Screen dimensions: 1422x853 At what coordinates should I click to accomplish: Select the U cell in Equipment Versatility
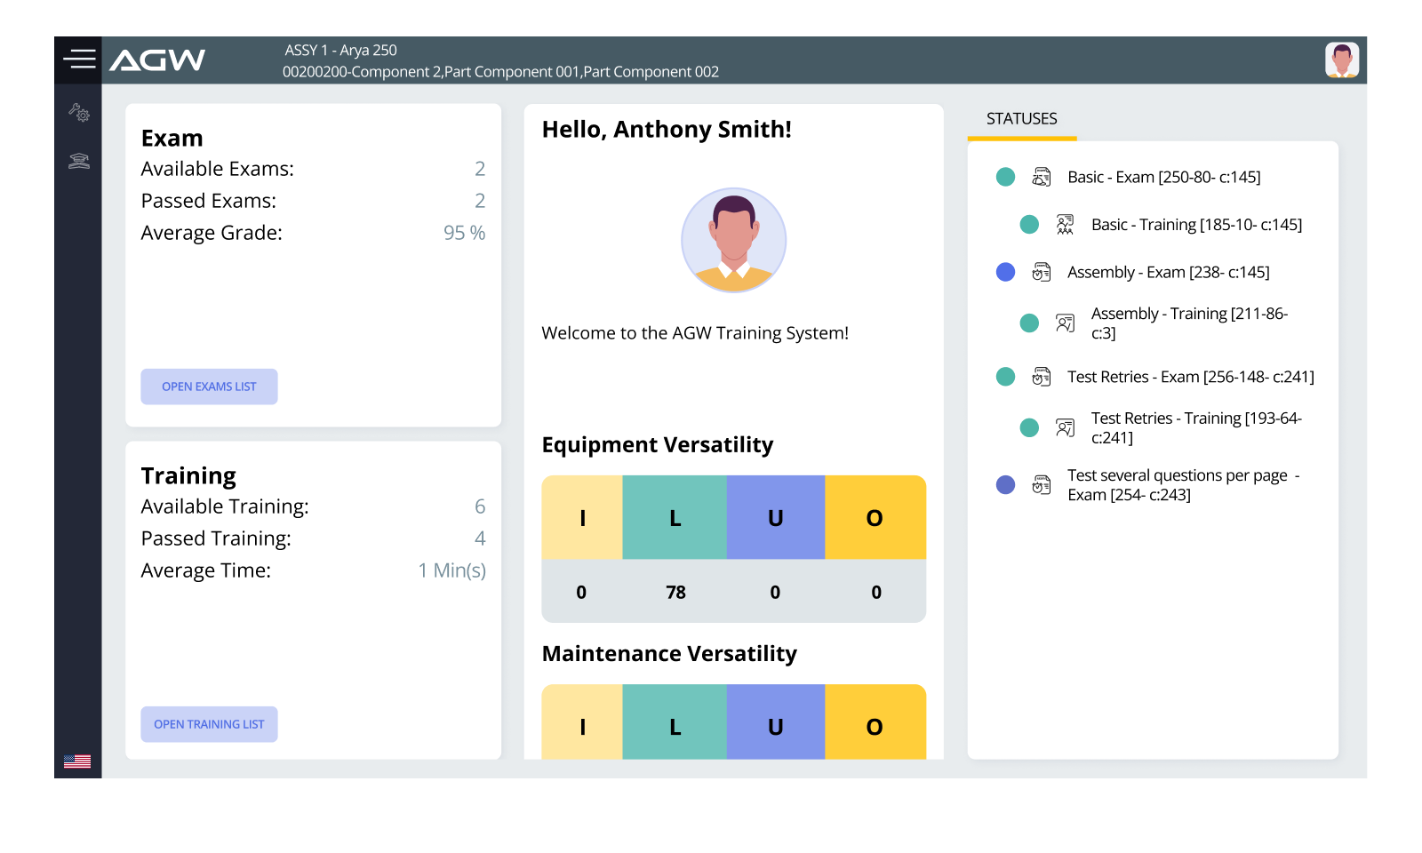coord(776,517)
